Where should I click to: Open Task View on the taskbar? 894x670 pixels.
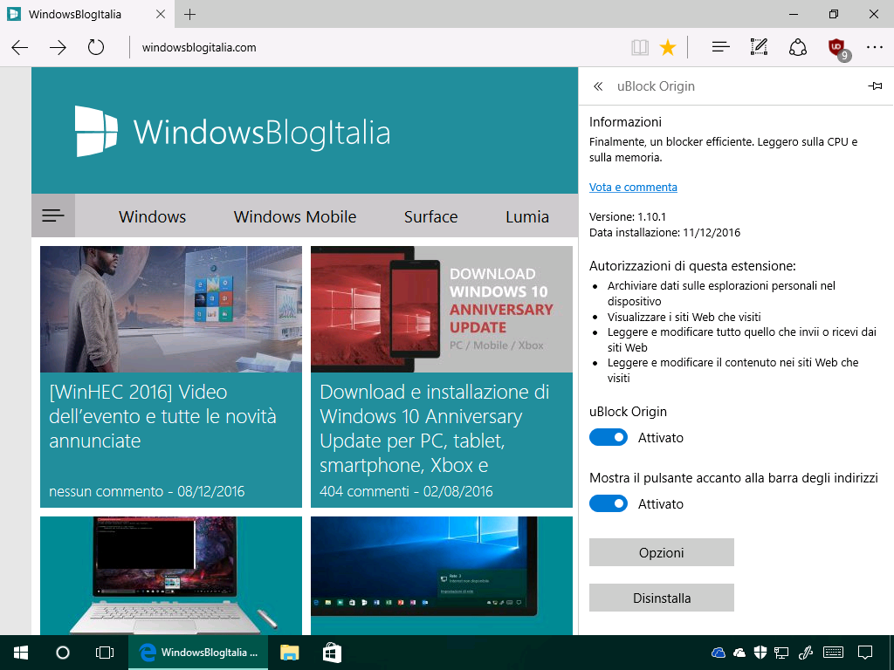tap(105, 653)
